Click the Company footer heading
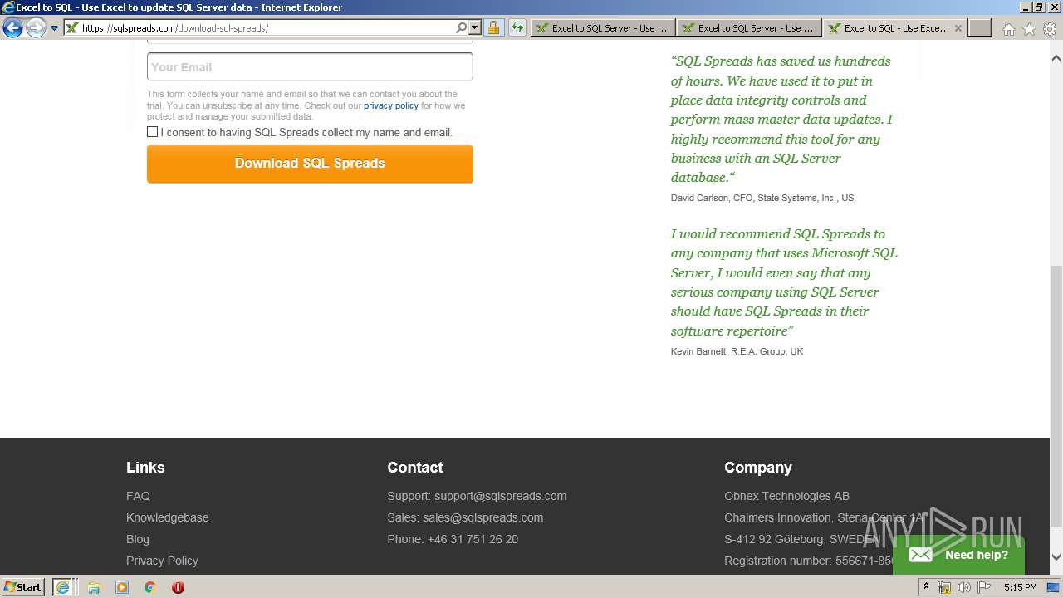Viewport: 1063px width, 598px height. point(758,468)
